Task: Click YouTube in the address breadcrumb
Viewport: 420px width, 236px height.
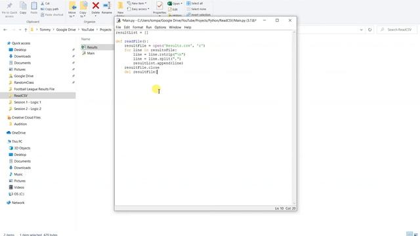Action: (x=87, y=29)
